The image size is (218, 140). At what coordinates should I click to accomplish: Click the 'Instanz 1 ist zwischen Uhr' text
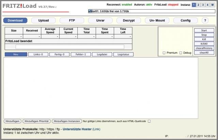[21, 133]
